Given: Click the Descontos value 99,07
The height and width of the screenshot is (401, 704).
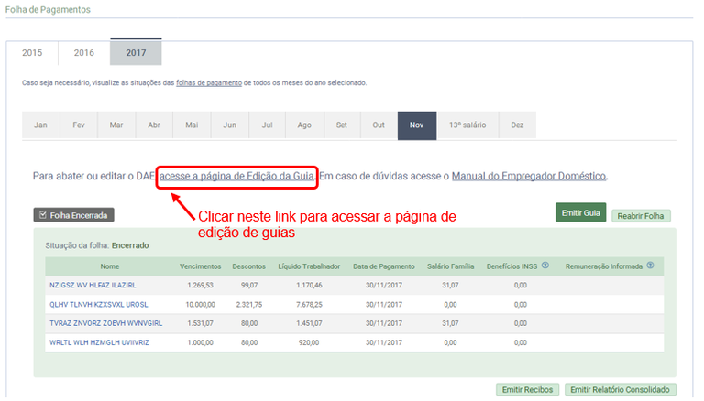Looking at the screenshot, I should (249, 286).
